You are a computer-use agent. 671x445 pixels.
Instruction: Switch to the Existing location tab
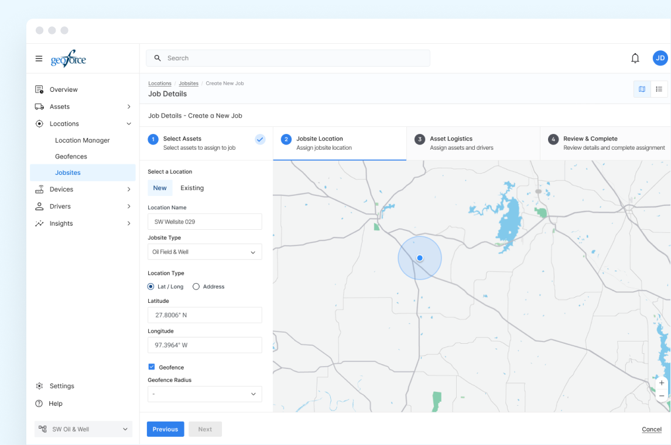point(192,188)
